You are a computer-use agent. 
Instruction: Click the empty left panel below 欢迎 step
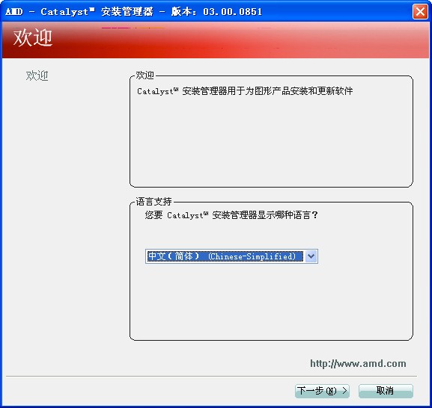pos(64,220)
